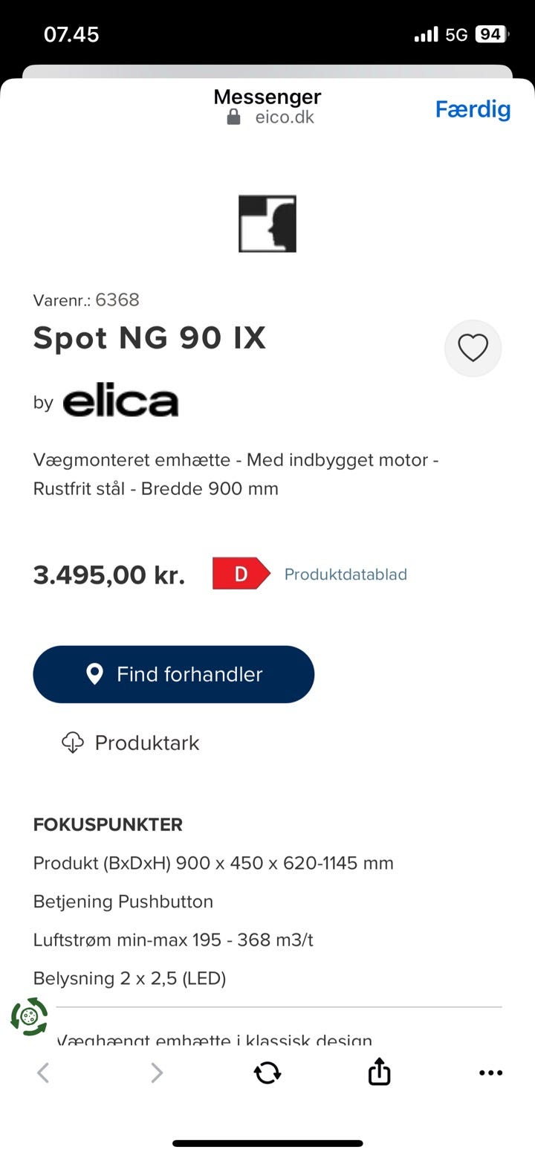Viewport: 535px width, 1158px height.
Task: Click the red energy label D
Action: [241, 574]
